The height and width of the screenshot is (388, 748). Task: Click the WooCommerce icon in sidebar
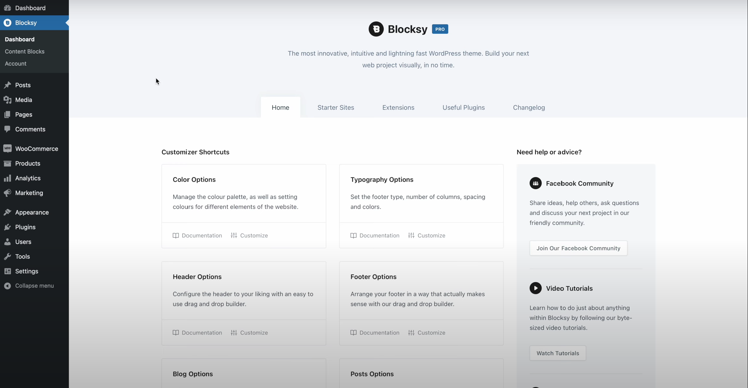pyautogui.click(x=7, y=148)
